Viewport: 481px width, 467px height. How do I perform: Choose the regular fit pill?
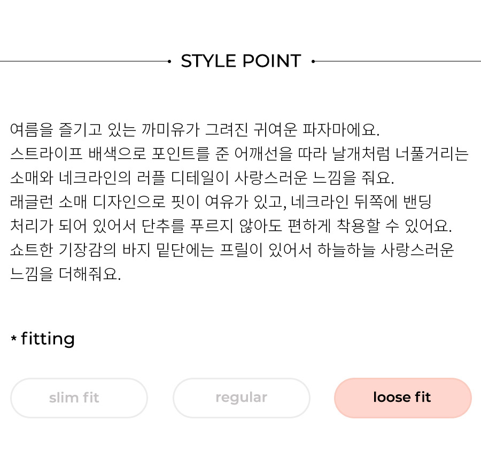[x=242, y=398]
